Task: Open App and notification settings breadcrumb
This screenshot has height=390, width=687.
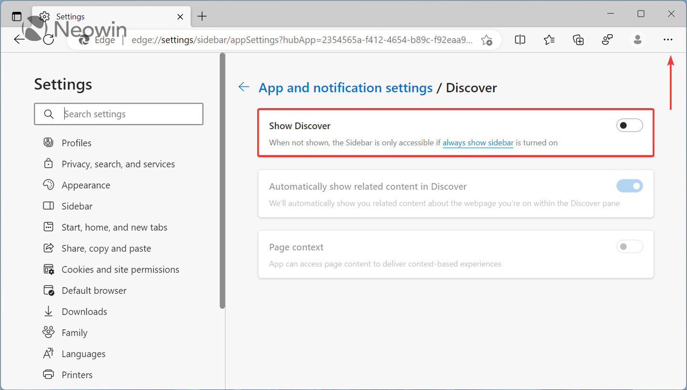Action: click(345, 88)
